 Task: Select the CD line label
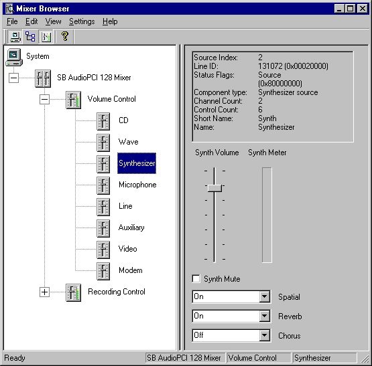coord(123,120)
